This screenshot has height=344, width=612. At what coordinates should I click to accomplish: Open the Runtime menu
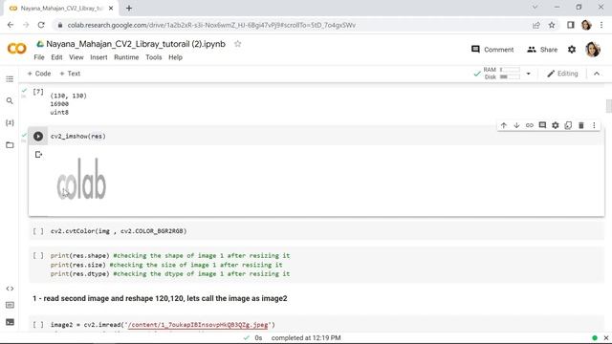point(126,57)
